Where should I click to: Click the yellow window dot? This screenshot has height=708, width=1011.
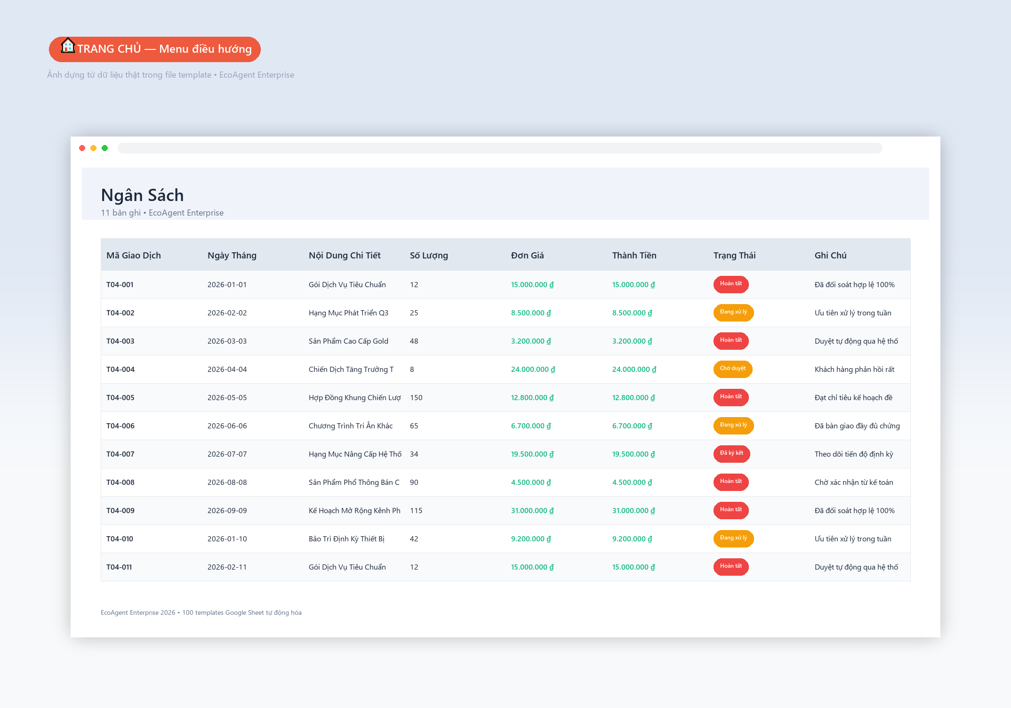click(x=94, y=148)
